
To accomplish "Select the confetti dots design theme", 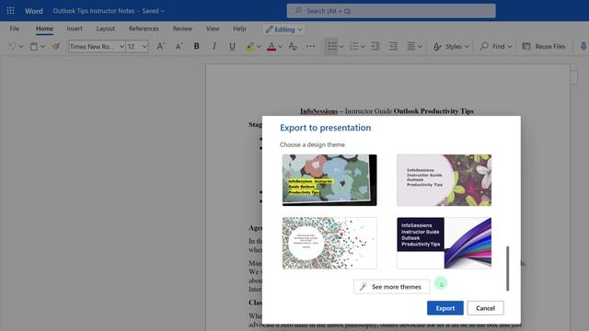I will point(329,243).
